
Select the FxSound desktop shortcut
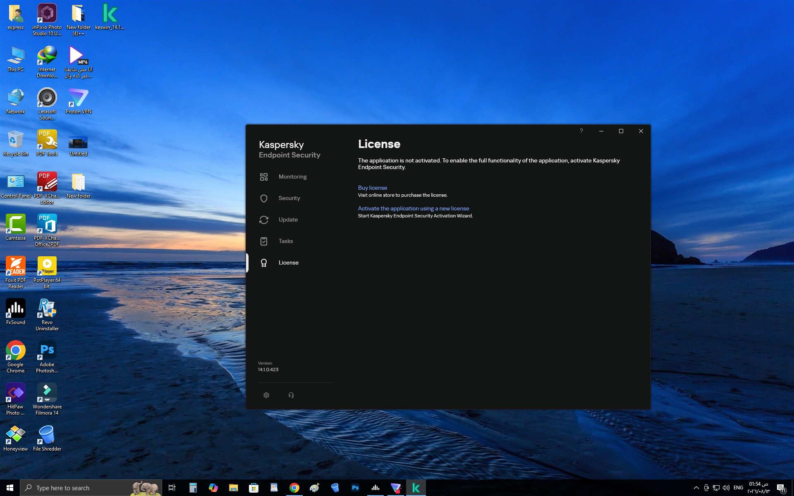pos(16,312)
